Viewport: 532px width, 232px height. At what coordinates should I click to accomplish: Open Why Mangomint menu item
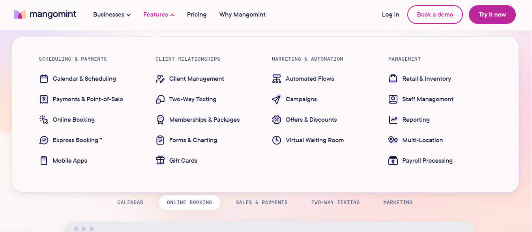242,15
